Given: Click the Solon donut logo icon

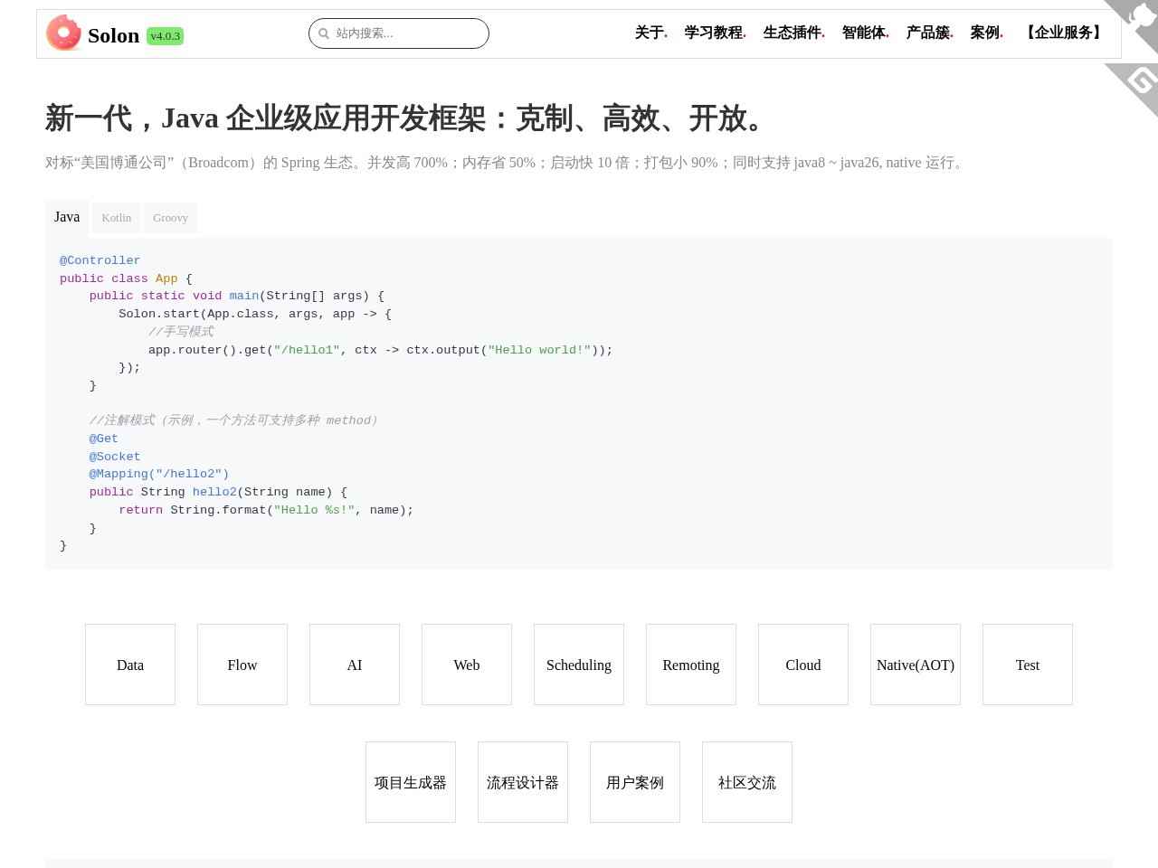Looking at the screenshot, I should 63,33.
